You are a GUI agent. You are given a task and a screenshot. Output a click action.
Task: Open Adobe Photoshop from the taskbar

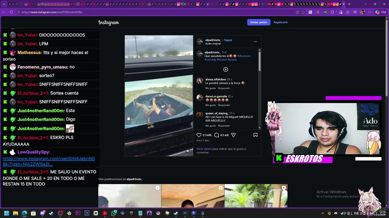(x=87, y=213)
